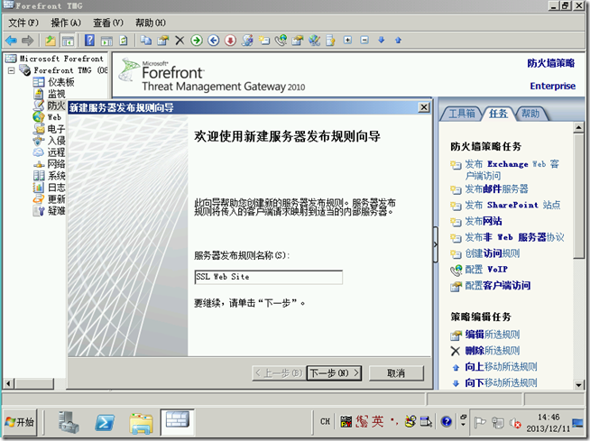Select 更新 update center tree node
590x441 pixels.
pyautogui.click(x=49, y=198)
